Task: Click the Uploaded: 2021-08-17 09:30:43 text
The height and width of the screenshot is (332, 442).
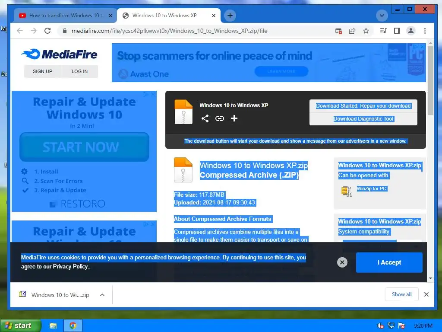Action: click(215, 202)
